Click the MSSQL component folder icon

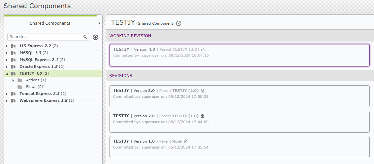[x=13, y=53]
